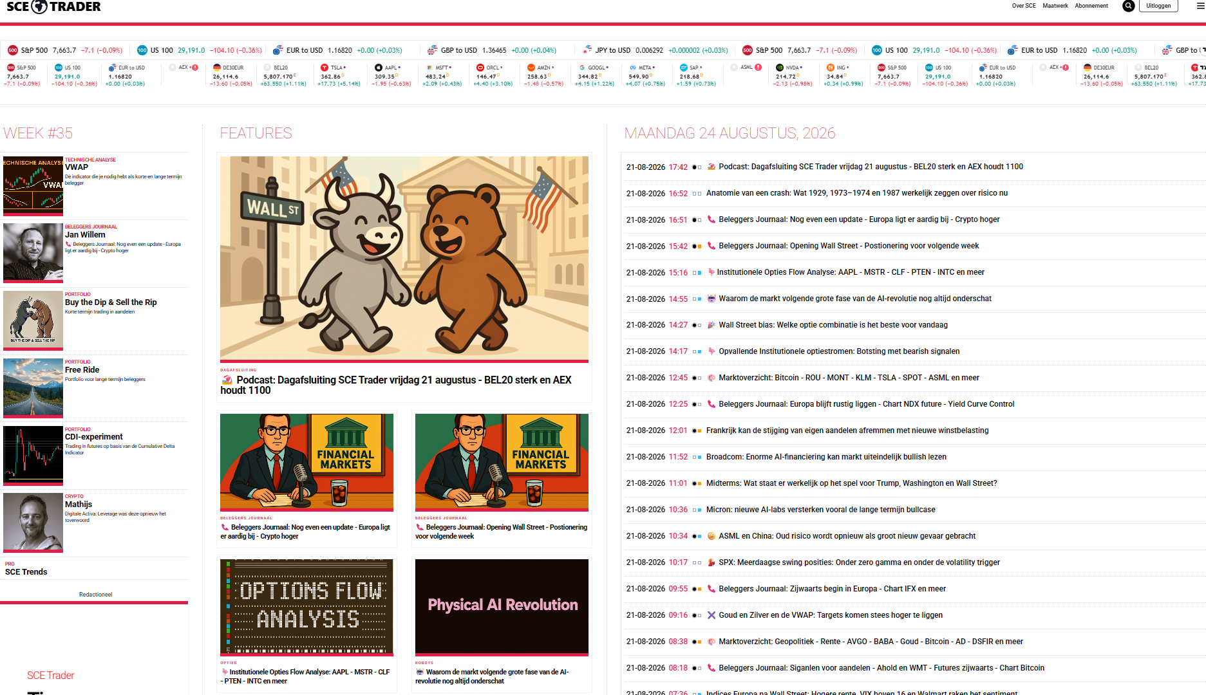The image size is (1206, 695).
Task: Click the phone icon in the 16:51 news row
Action: pyautogui.click(x=711, y=219)
